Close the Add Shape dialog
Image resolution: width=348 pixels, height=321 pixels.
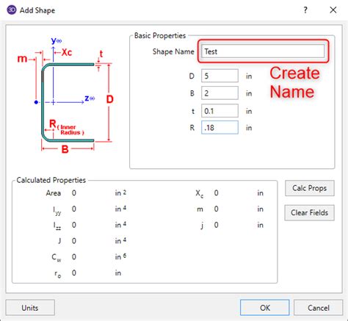(x=333, y=10)
